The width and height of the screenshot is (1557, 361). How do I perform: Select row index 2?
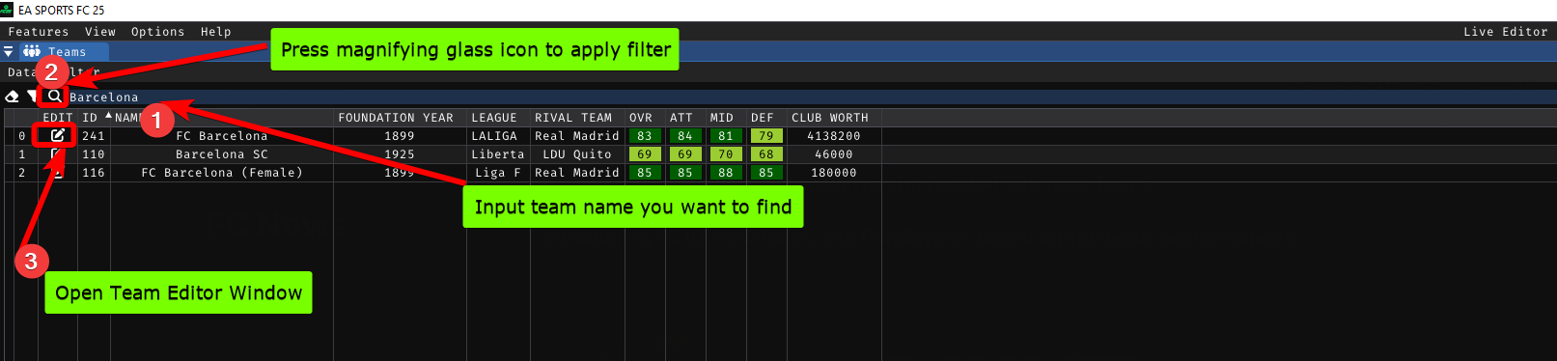pyautogui.click(x=22, y=173)
